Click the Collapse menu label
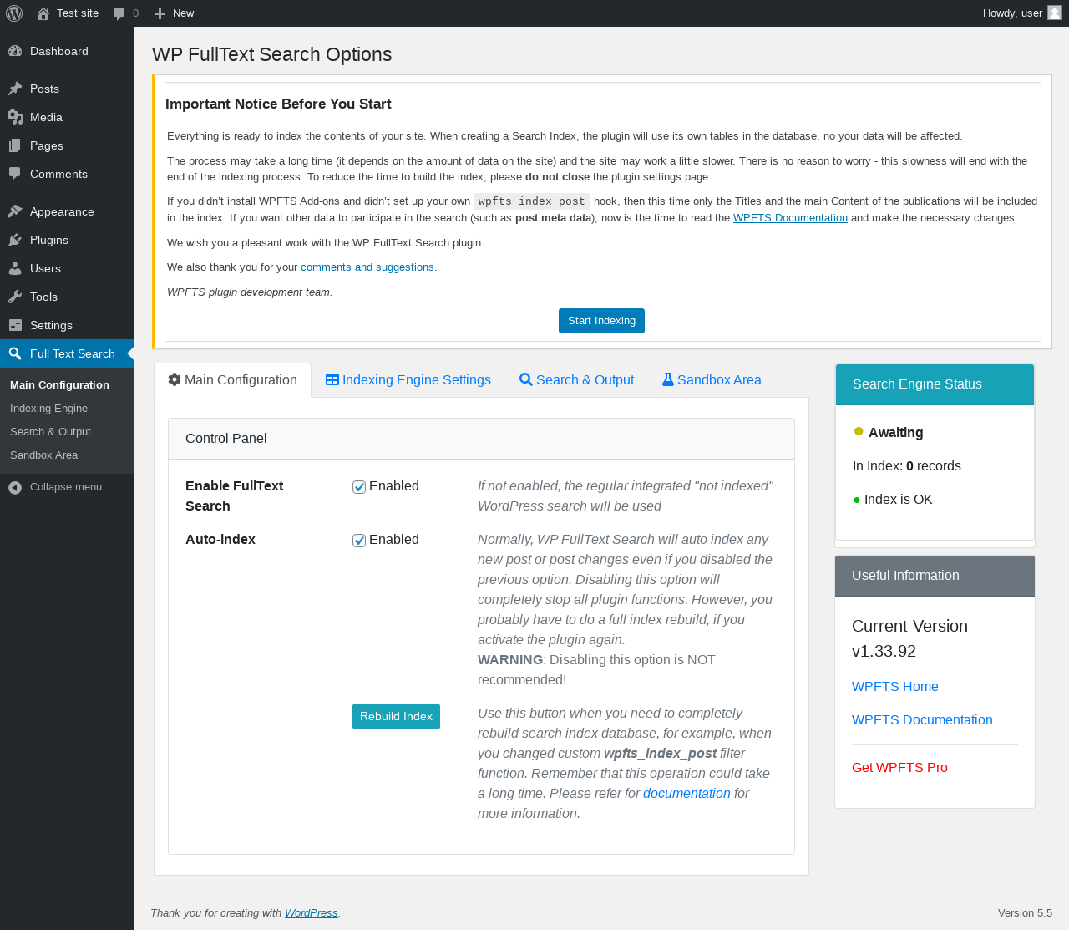1069x930 pixels. (66, 487)
